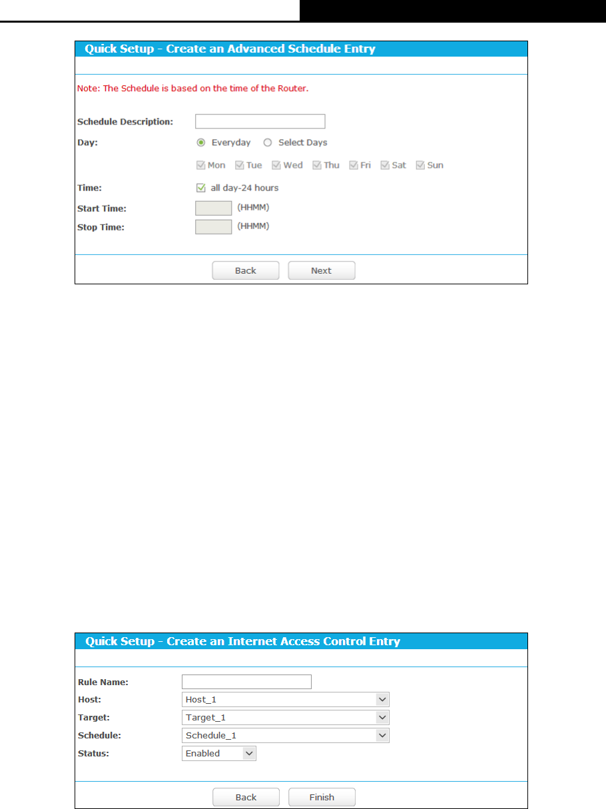Toggle the Sun checkbox
This screenshot has width=606, height=809.
pos(420,165)
